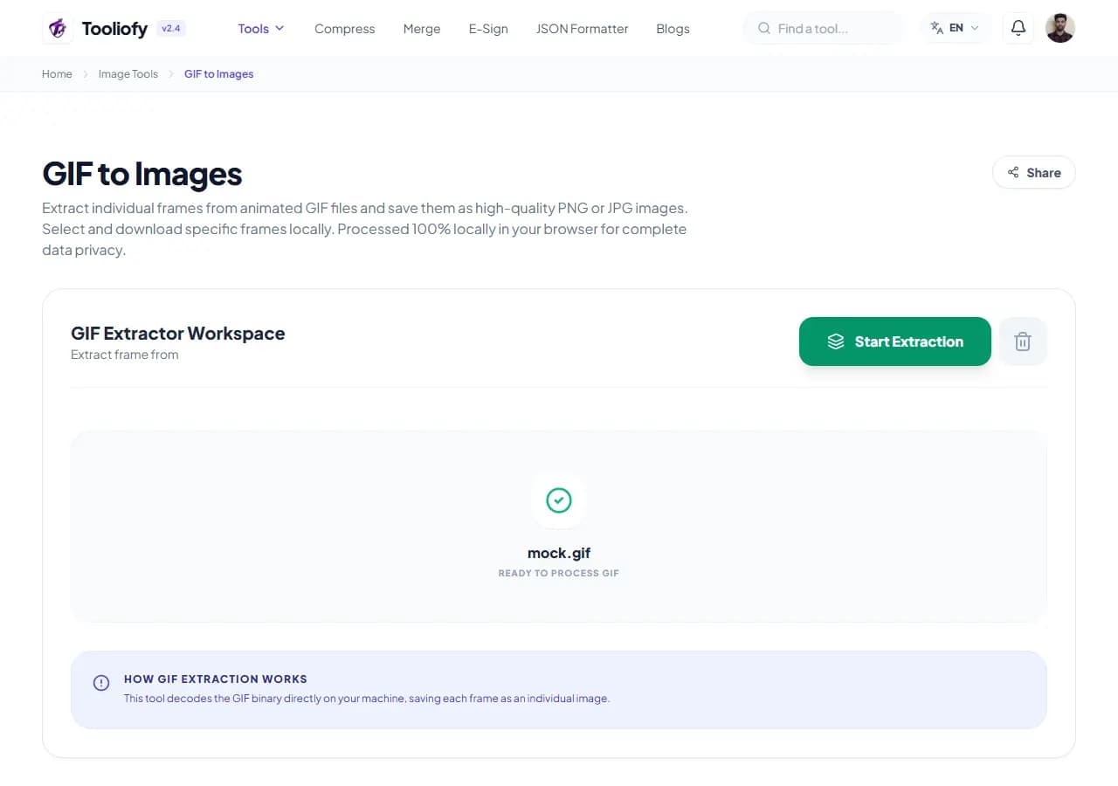Click the trash icon to remove file
The image size is (1118, 786).
point(1023,341)
